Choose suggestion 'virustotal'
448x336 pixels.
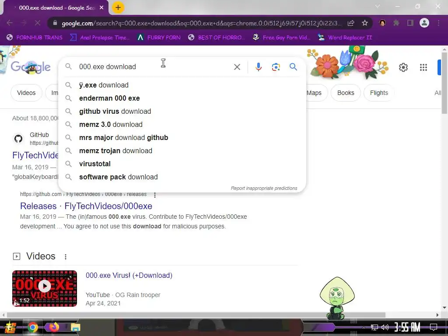point(182,164)
